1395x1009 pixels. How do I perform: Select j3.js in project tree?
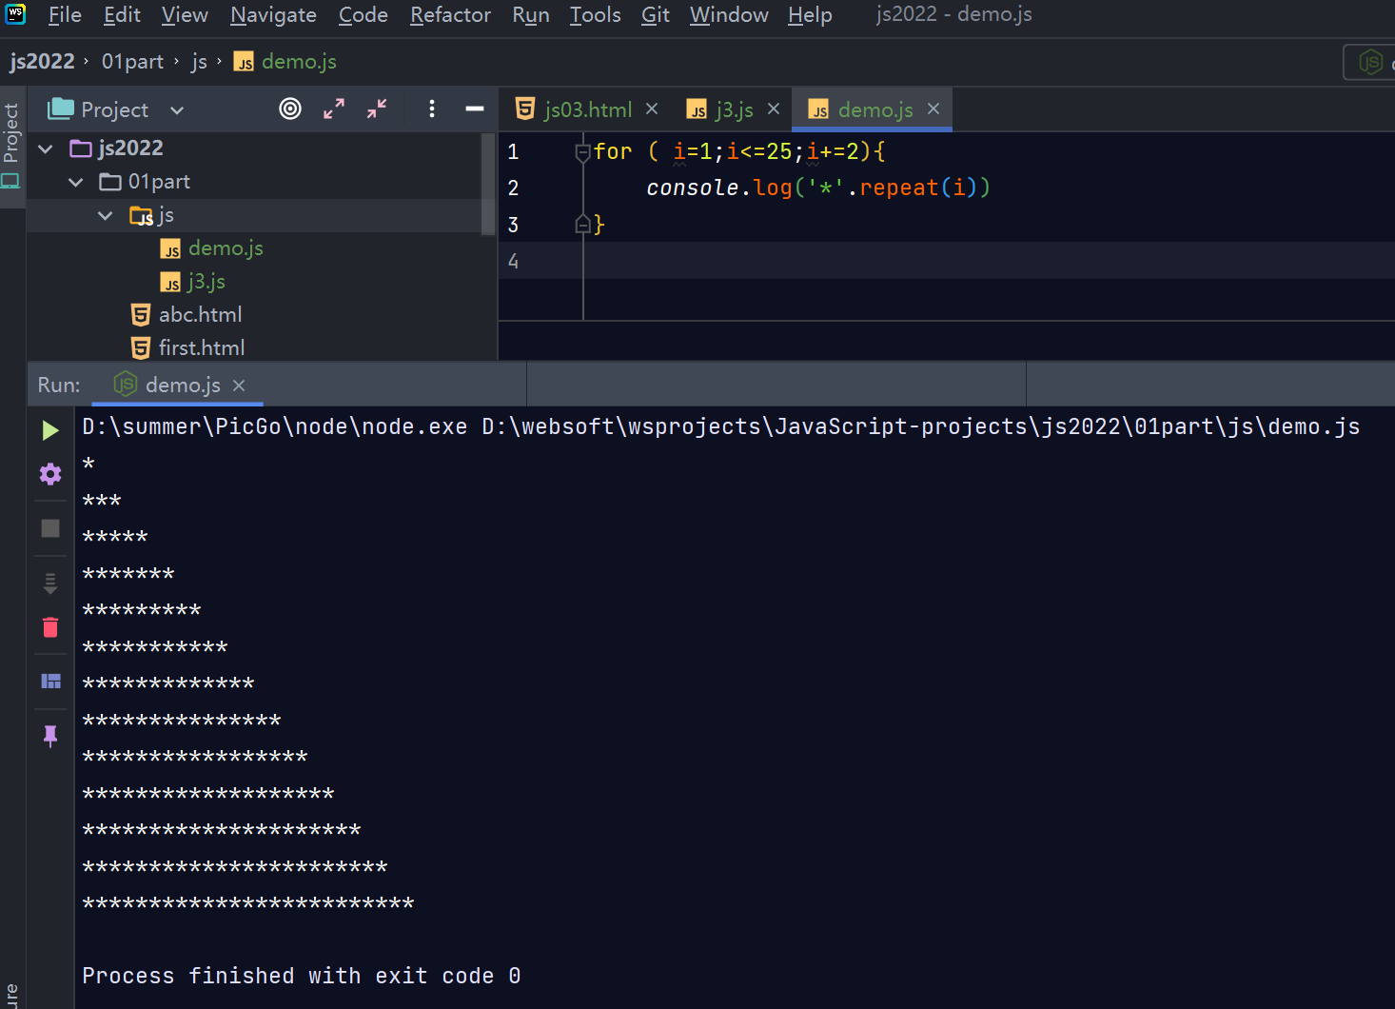[x=193, y=282]
